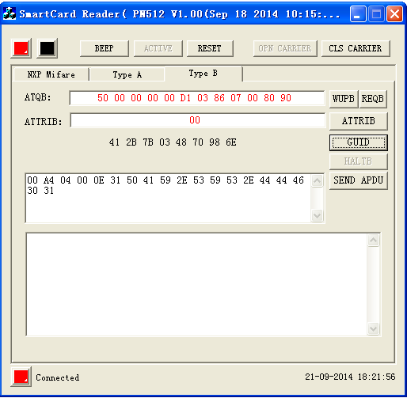Viewport: 407px width, 398px height.
Task: Click the response log scroll up arrow
Action: (x=374, y=240)
